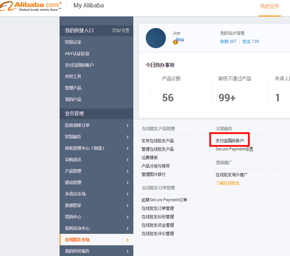Click Secure Payment设置 link
Screen dimensions: 290x256
click(x=234, y=149)
